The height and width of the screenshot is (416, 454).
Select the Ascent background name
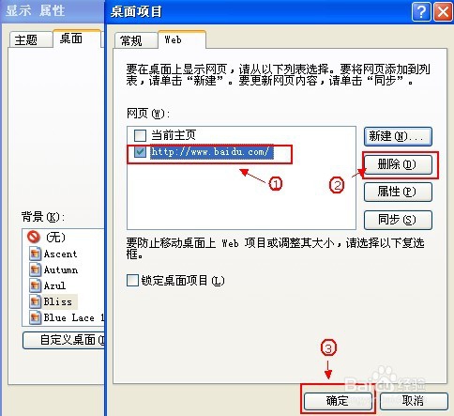pos(60,254)
